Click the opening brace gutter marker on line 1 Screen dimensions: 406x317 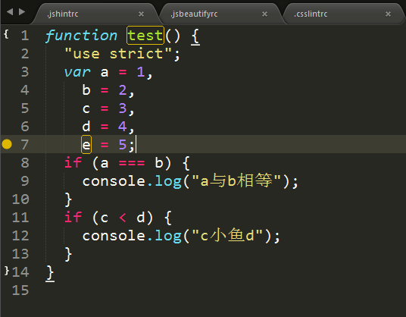point(6,34)
